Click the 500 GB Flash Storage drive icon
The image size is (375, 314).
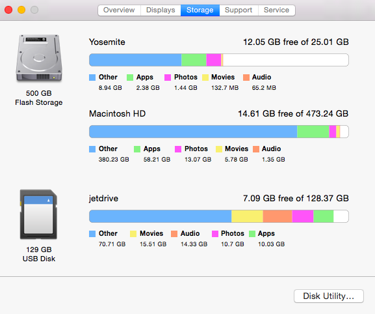(x=39, y=58)
